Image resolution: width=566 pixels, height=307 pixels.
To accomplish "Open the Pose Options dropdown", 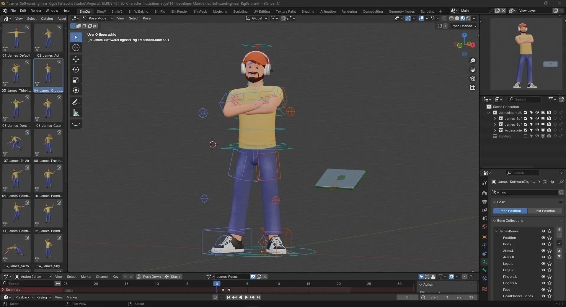I will click(x=463, y=26).
